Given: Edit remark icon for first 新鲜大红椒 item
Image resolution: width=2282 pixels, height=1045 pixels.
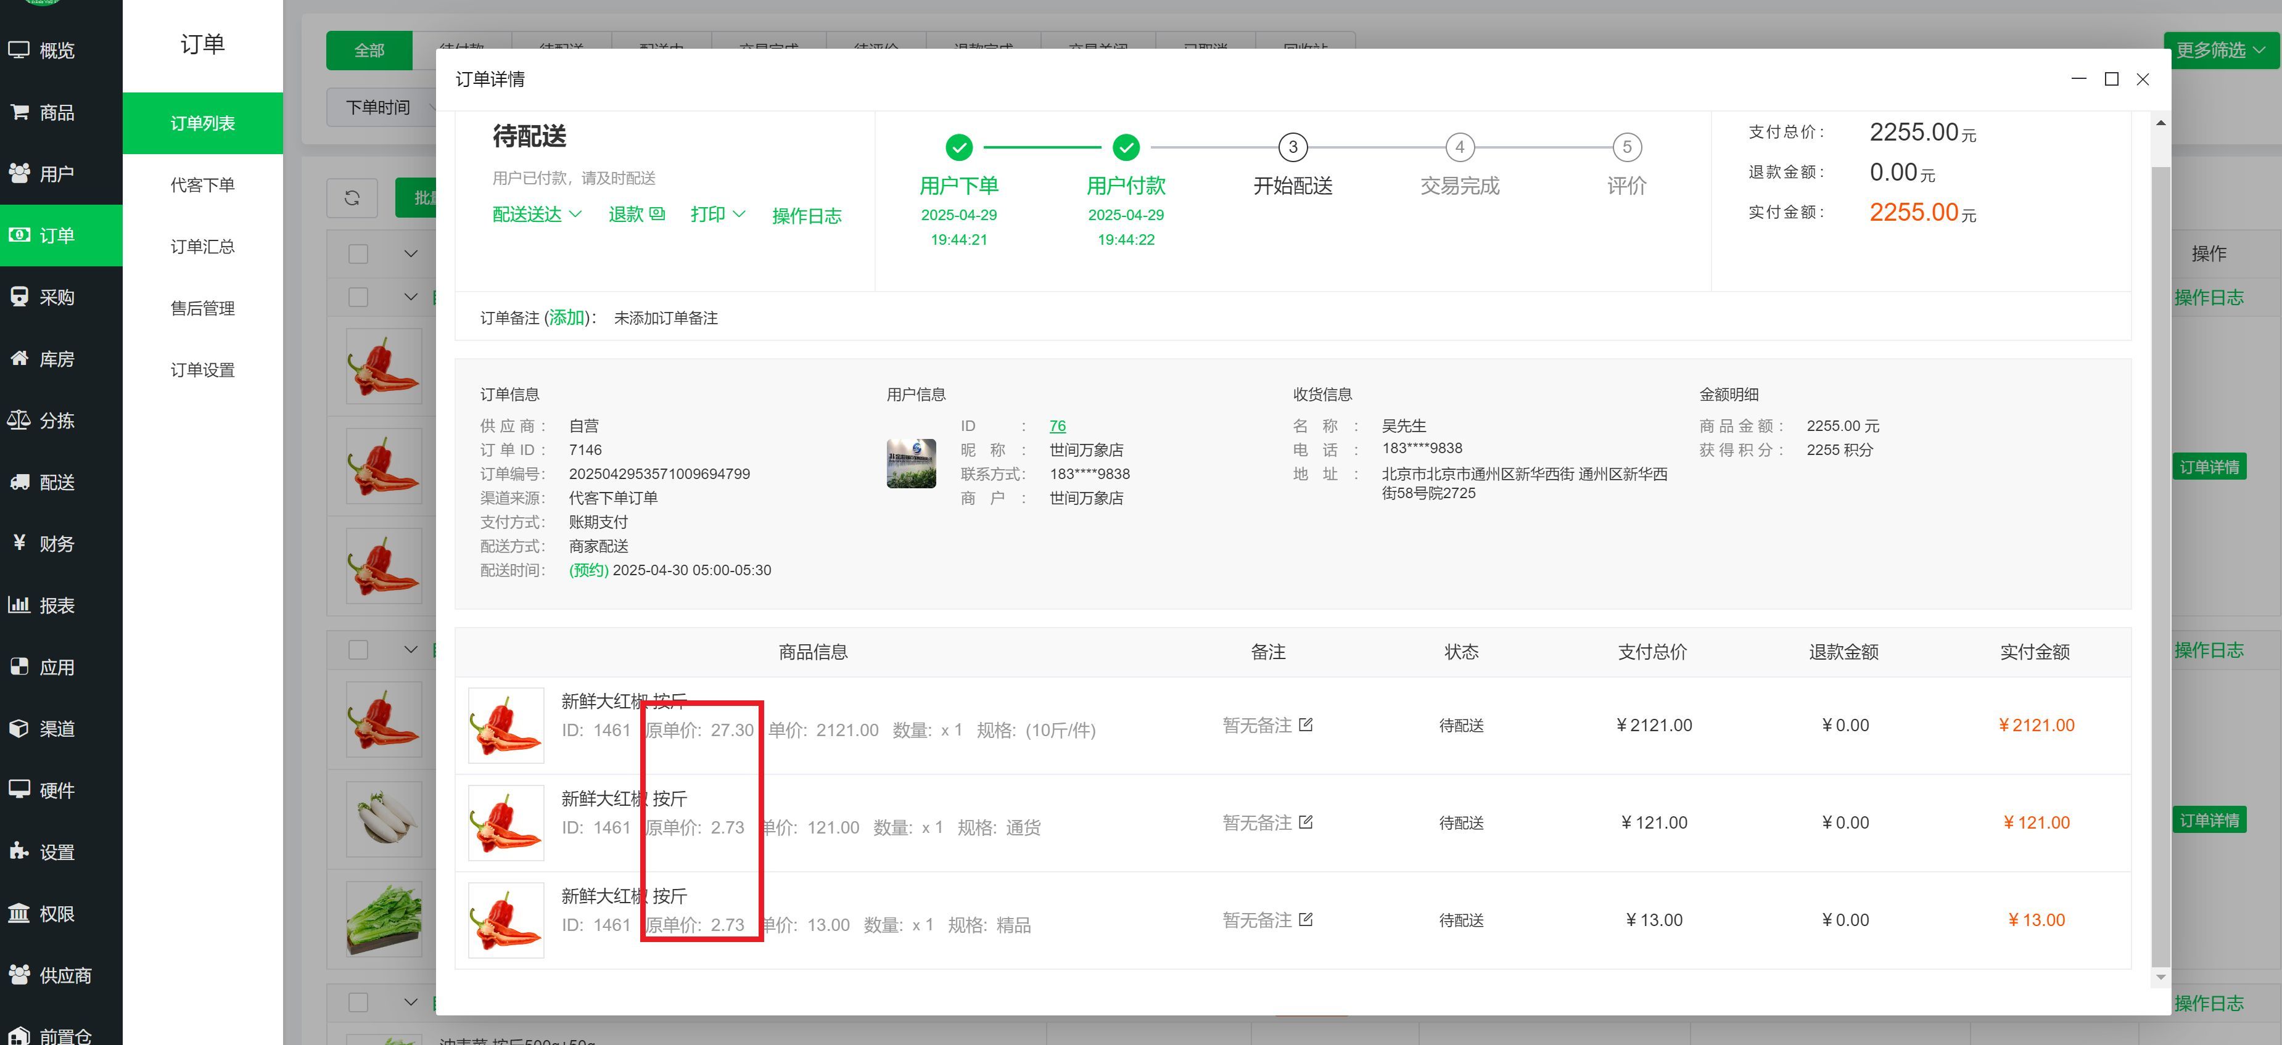Looking at the screenshot, I should pos(1306,725).
